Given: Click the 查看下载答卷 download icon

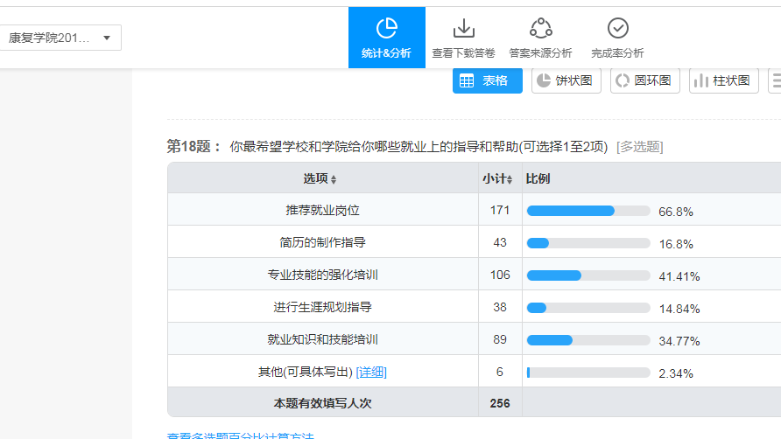Looking at the screenshot, I should 463,30.
